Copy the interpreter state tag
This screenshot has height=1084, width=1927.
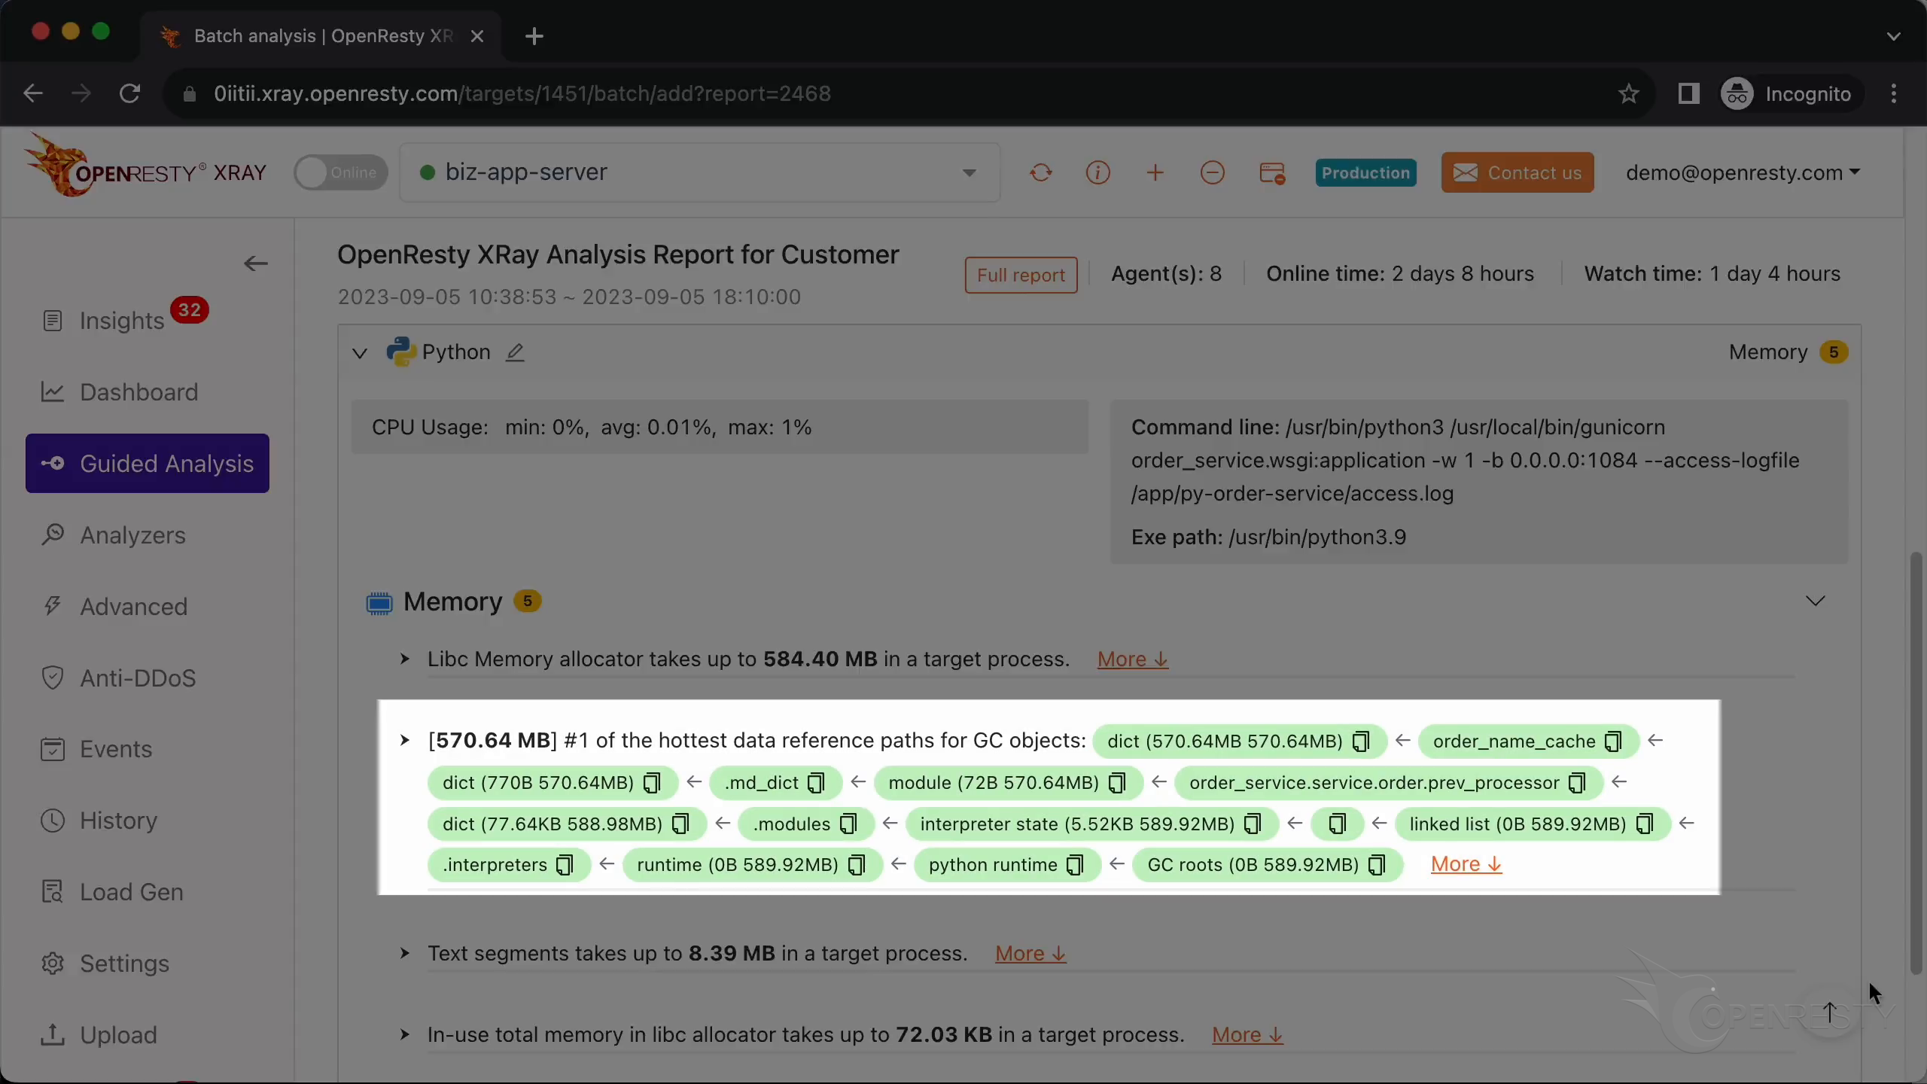(x=1253, y=824)
